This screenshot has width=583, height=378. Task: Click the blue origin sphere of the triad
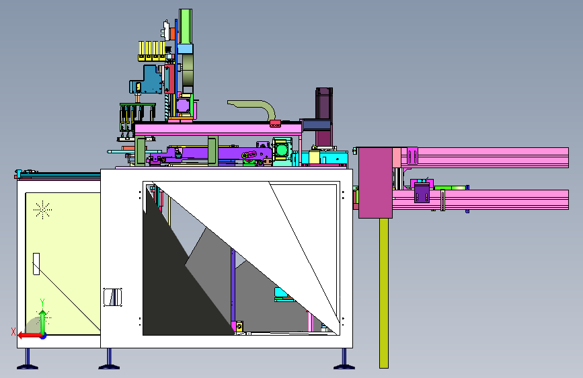pos(43,336)
